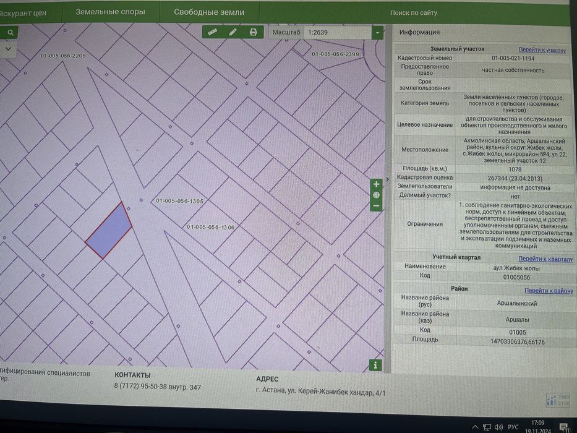The width and height of the screenshot is (577, 433).
Task: Click the частная собственность value
Action: pyautogui.click(x=513, y=71)
